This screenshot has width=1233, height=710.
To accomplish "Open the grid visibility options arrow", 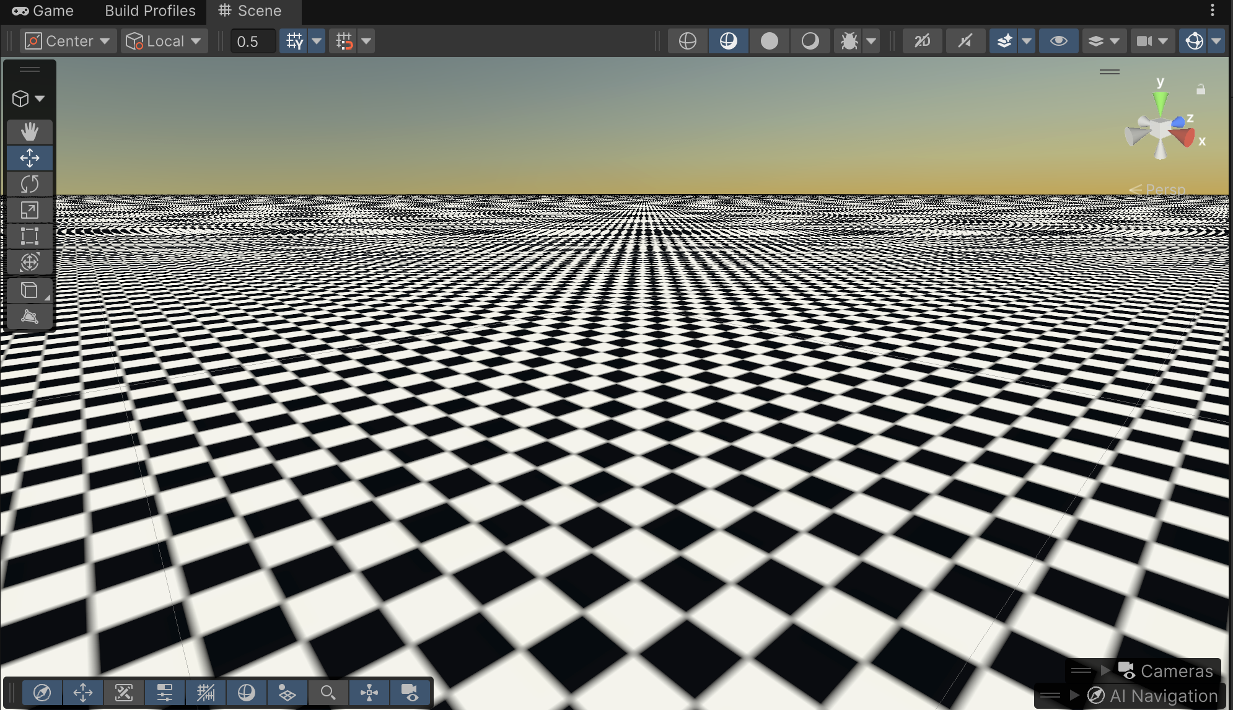I will tap(317, 41).
